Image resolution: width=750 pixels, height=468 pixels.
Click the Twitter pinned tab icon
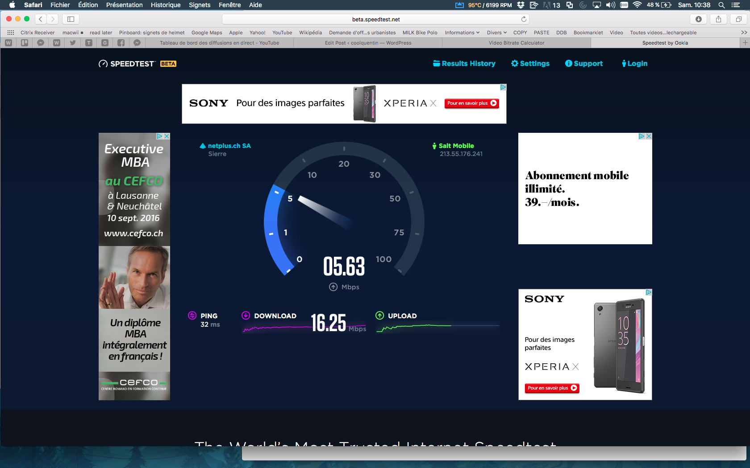coord(73,43)
